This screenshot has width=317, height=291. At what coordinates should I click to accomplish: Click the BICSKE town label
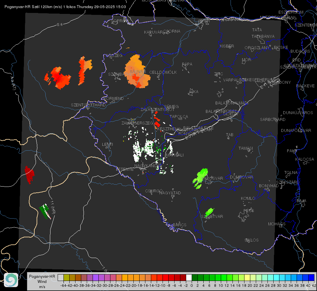click(281, 48)
